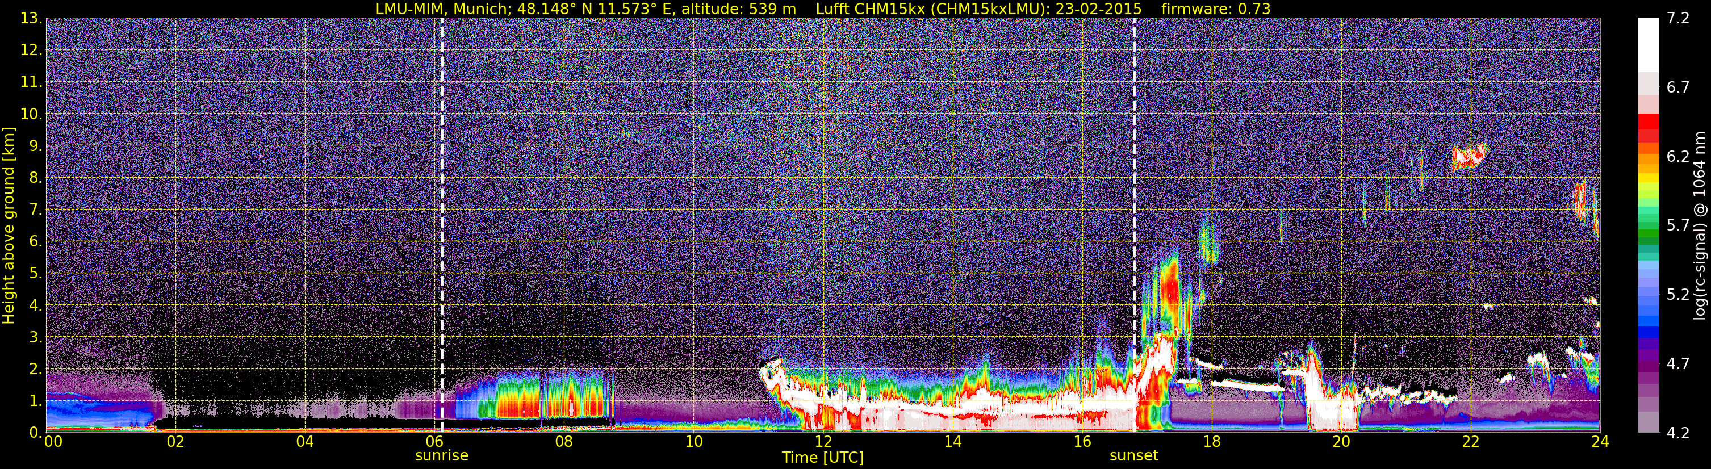1711x469 pixels.
Task: Click the red cirrus cloud patch near 22 UTC
Action: click(x=1469, y=157)
